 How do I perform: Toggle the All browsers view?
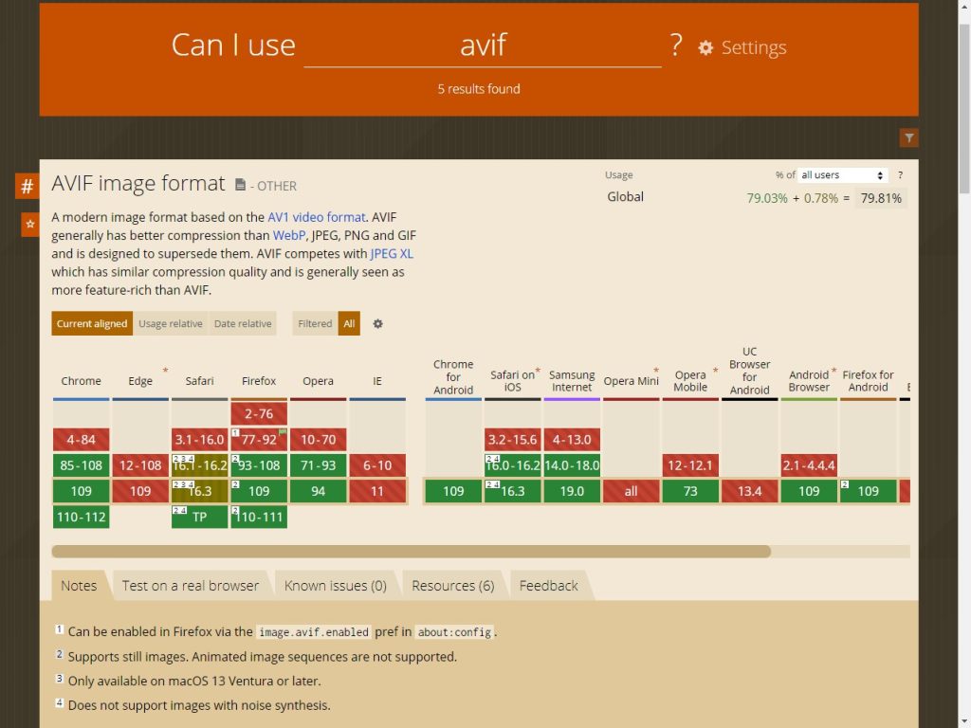[349, 324]
